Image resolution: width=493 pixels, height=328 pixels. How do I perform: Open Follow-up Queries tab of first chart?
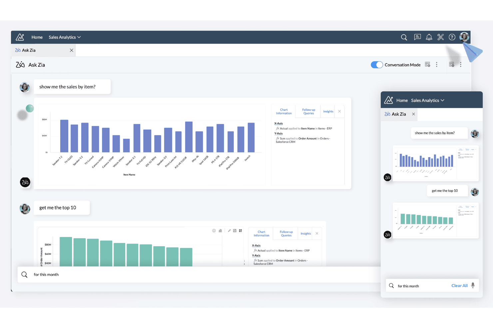point(308,112)
